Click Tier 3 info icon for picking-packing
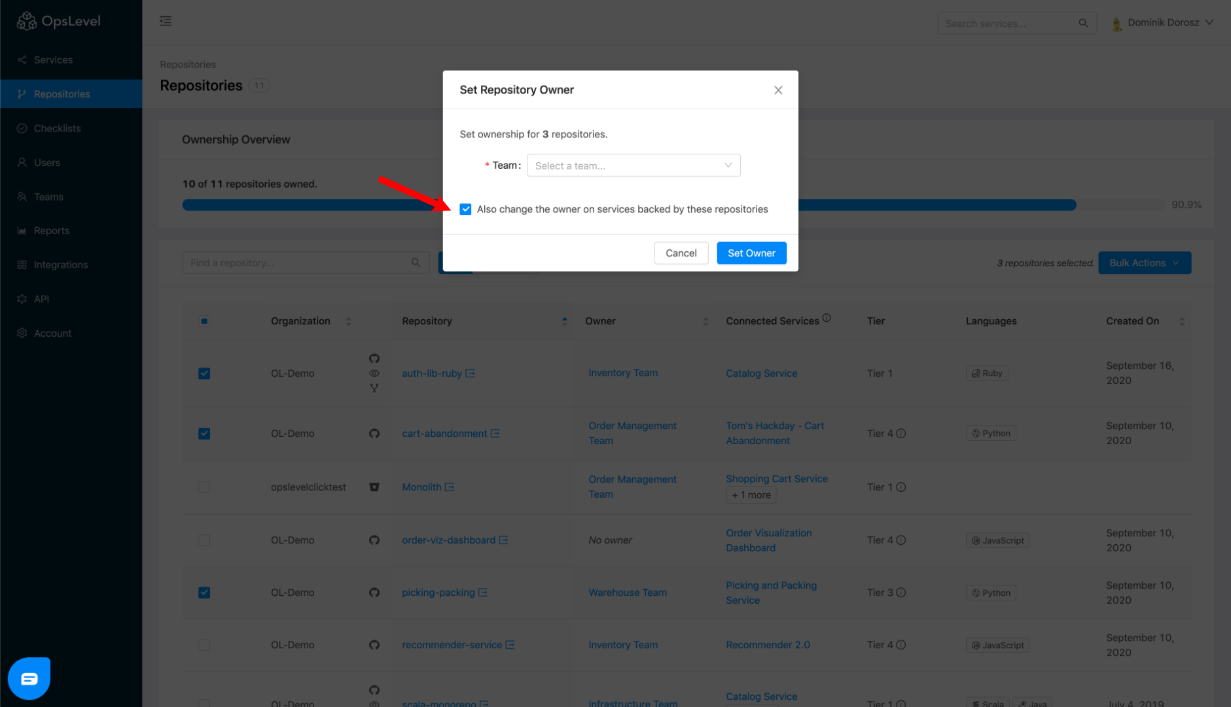Image resolution: width=1231 pixels, height=707 pixels. [x=901, y=593]
